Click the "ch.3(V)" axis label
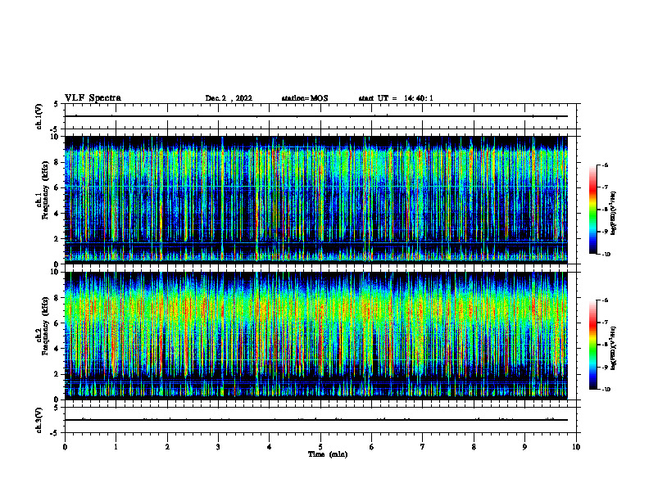 click(39, 420)
